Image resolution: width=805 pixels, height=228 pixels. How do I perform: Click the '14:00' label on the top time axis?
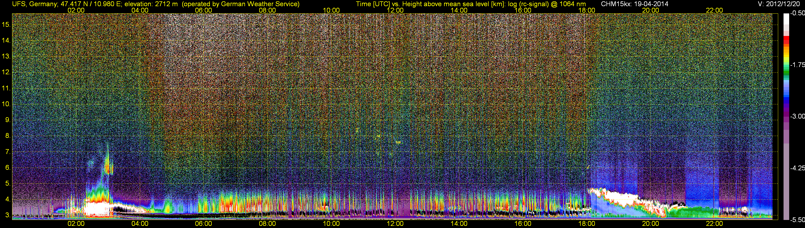(x=459, y=10)
